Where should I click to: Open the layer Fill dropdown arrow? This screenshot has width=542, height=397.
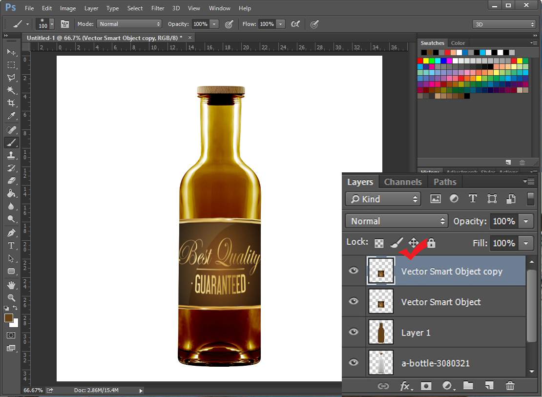pos(526,243)
